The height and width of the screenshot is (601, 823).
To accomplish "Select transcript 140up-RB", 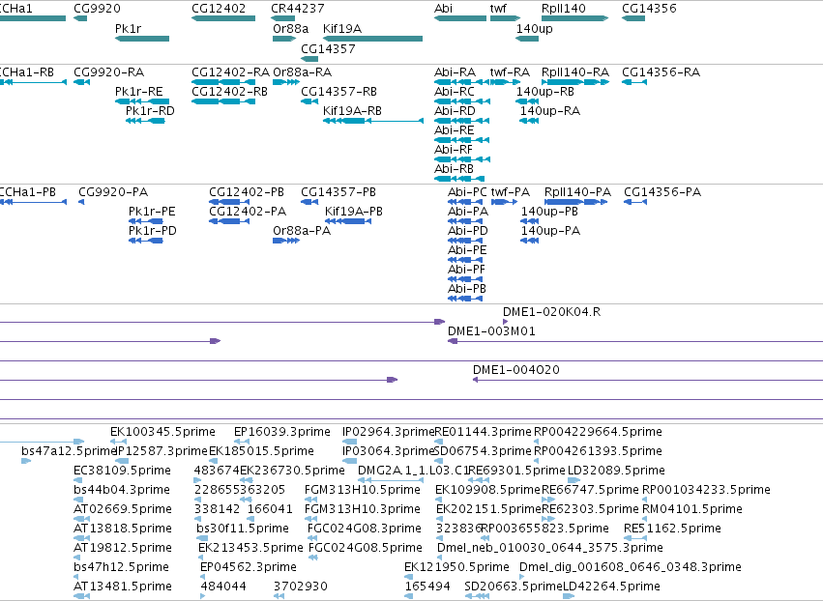I will 527,101.
